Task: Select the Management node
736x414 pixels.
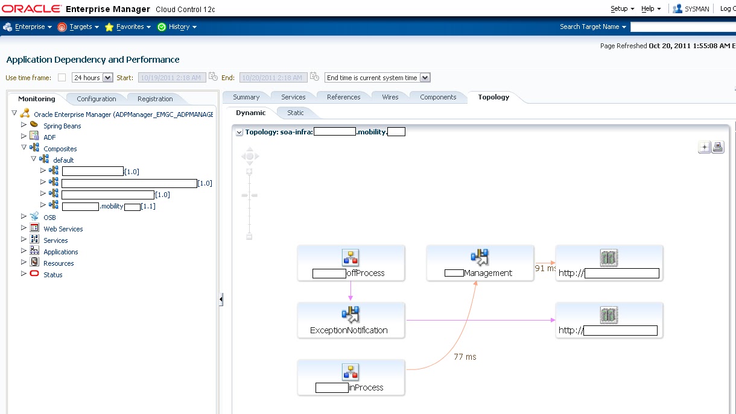Action: 480,263
